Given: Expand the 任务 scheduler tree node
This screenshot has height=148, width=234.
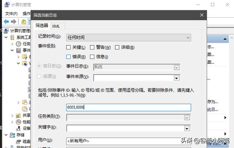Looking at the screenshot, I should click(12, 44).
